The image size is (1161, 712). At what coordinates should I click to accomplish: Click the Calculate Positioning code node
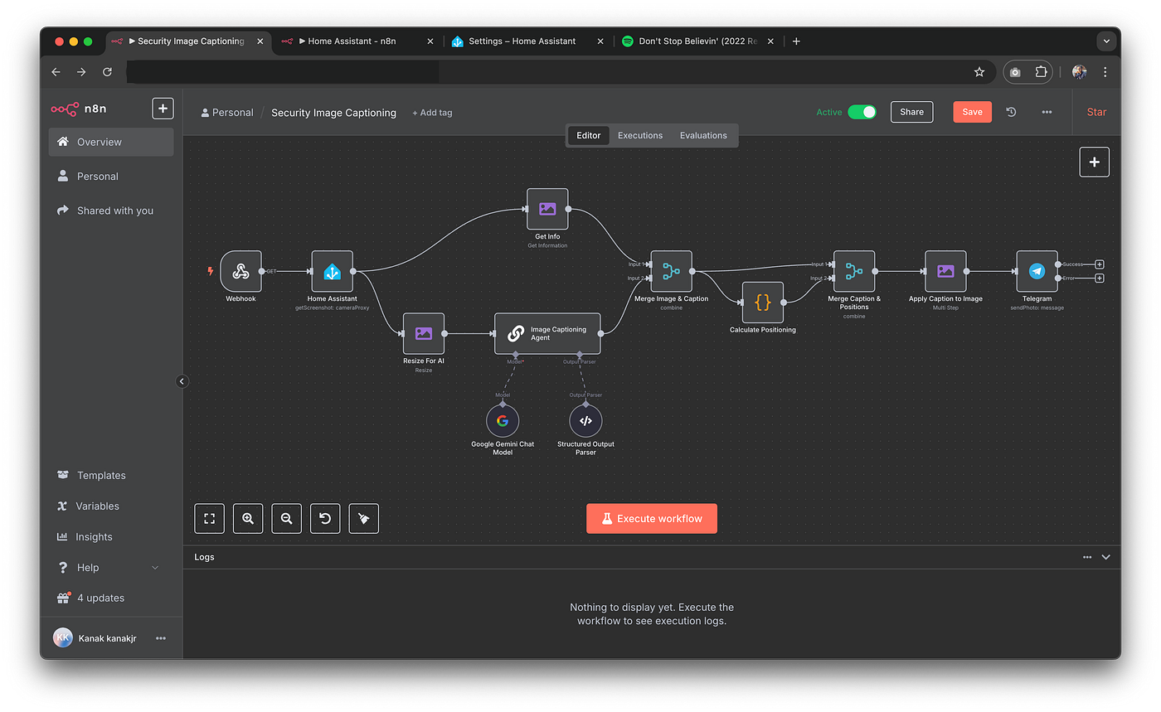tap(761, 303)
